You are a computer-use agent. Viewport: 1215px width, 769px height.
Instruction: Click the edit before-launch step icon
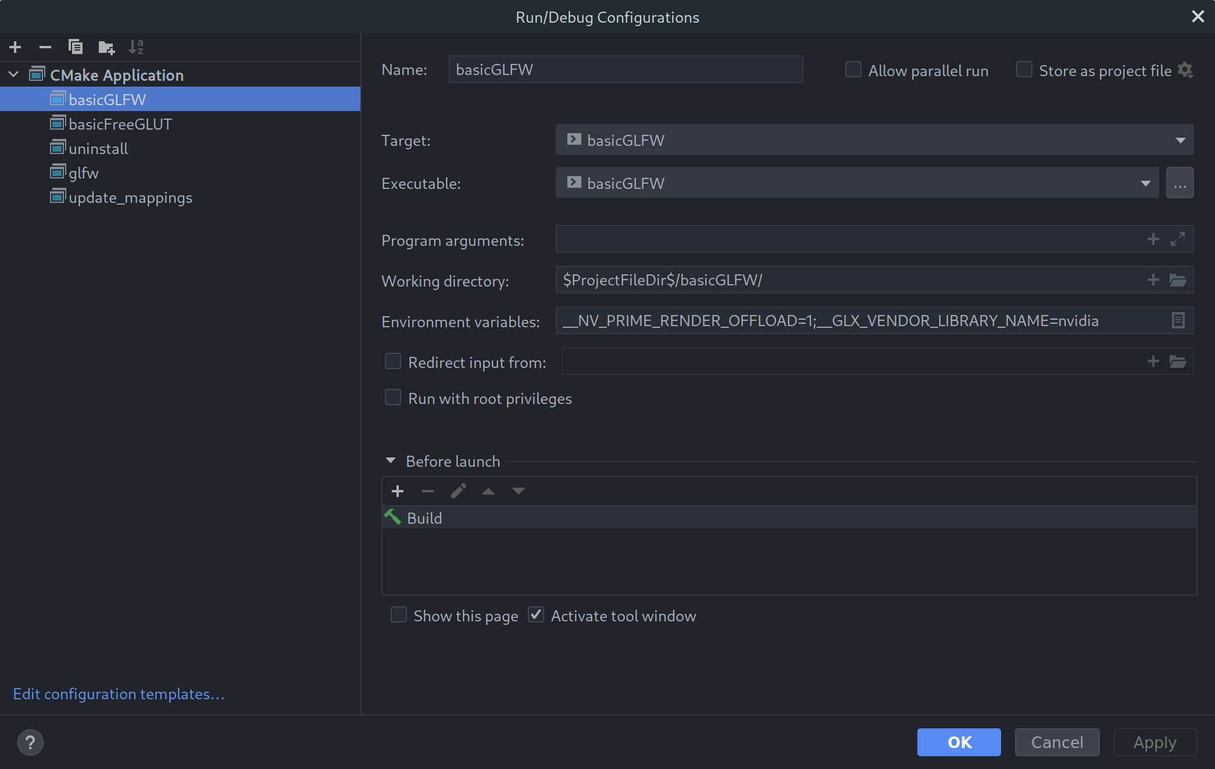pyautogui.click(x=459, y=491)
